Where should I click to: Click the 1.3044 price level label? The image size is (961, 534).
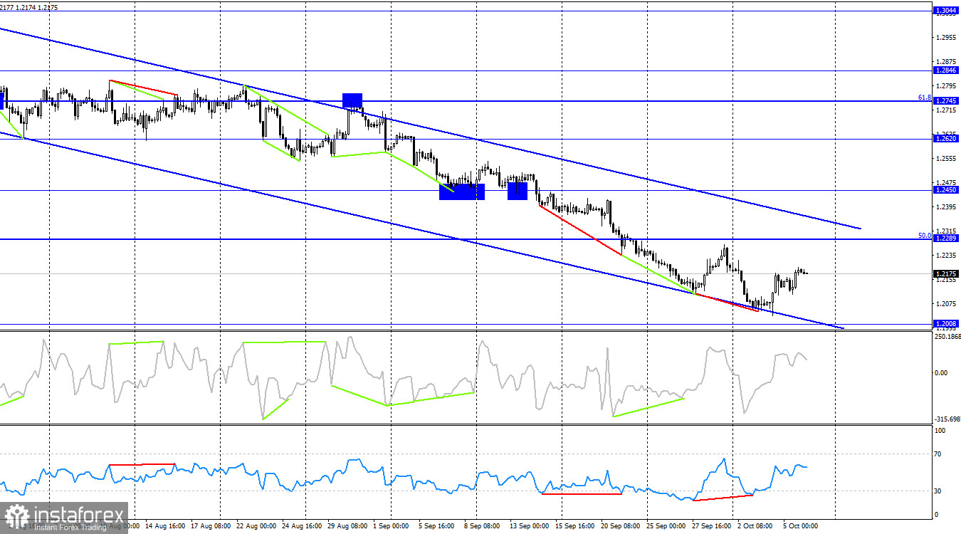point(945,11)
